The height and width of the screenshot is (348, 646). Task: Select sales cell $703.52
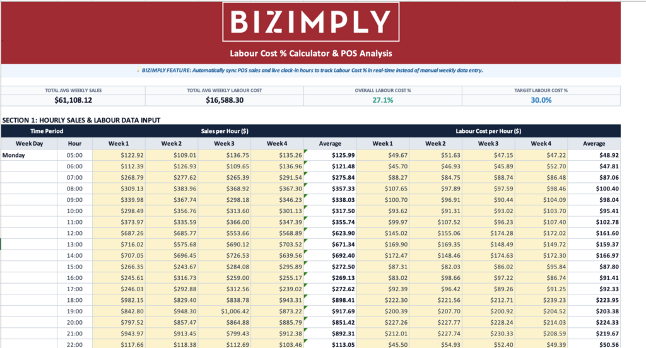coord(278,244)
